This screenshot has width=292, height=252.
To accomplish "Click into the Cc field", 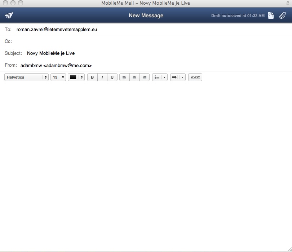I will pyautogui.click(x=146, y=41).
